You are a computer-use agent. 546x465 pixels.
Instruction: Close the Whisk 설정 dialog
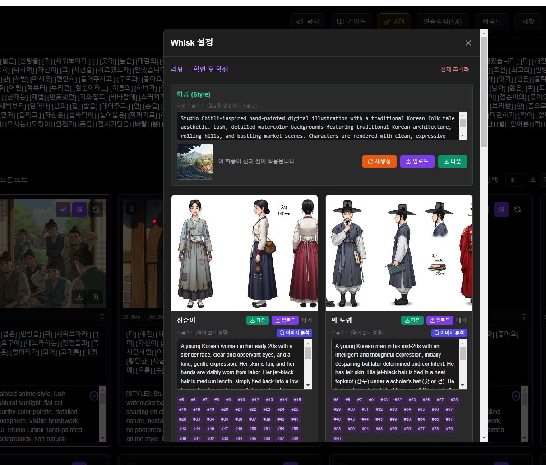(x=468, y=43)
